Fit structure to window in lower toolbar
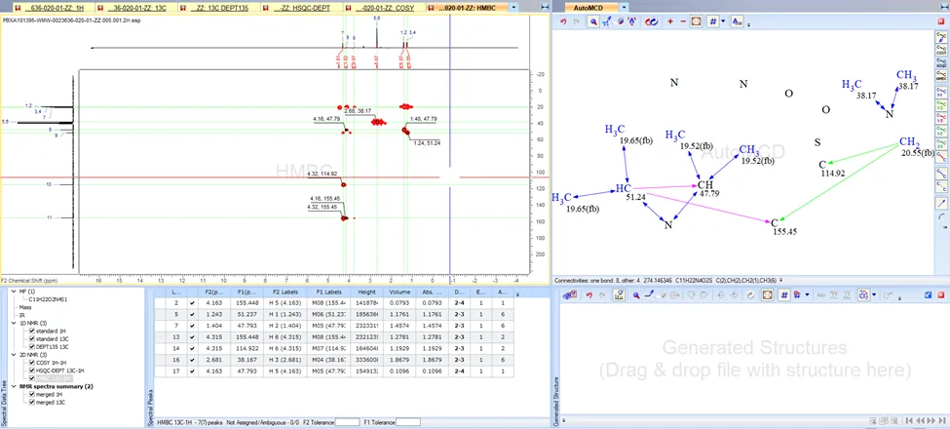950x429 pixels. click(767, 295)
